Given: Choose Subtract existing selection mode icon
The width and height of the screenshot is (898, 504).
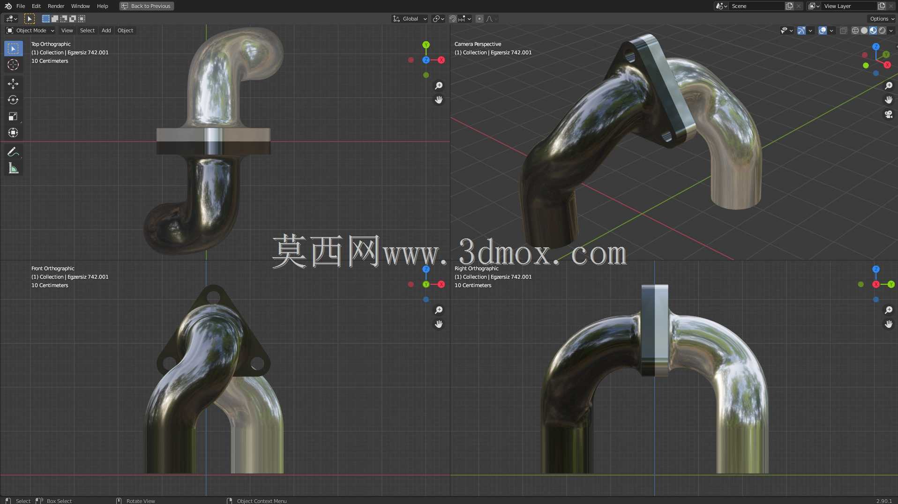Looking at the screenshot, I should click(x=63, y=19).
